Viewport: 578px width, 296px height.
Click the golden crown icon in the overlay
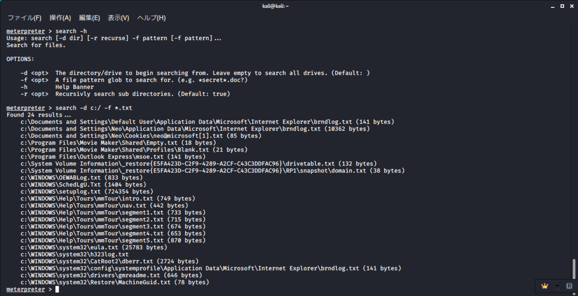point(545,285)
